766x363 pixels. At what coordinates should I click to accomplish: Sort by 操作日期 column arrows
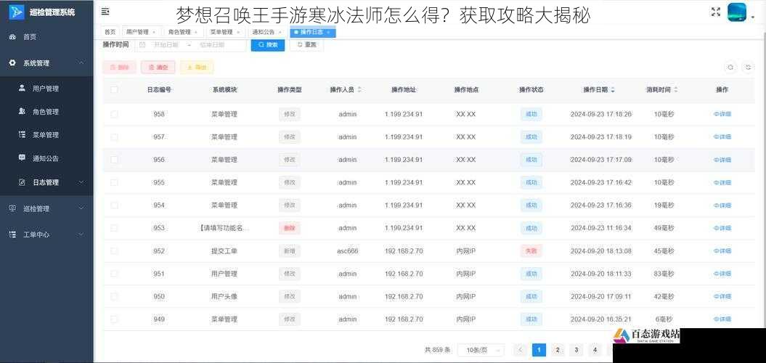coord(613,90)
